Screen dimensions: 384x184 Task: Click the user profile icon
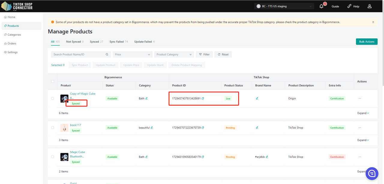click(x=370, y=6)
